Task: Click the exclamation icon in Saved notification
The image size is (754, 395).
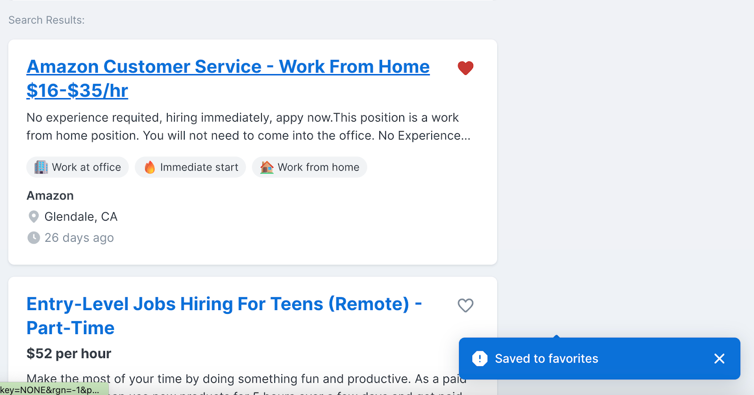Action: pos(480,359)
